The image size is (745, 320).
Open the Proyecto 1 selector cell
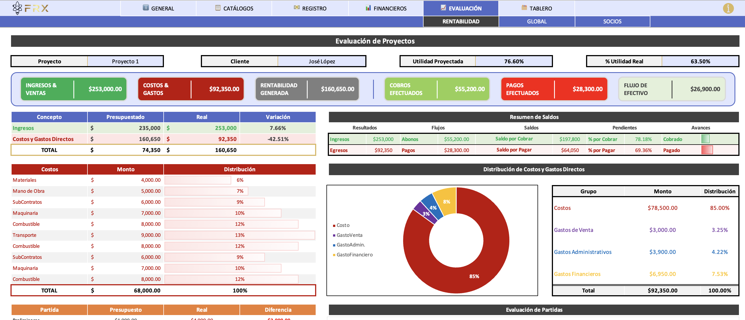(125, 61)
